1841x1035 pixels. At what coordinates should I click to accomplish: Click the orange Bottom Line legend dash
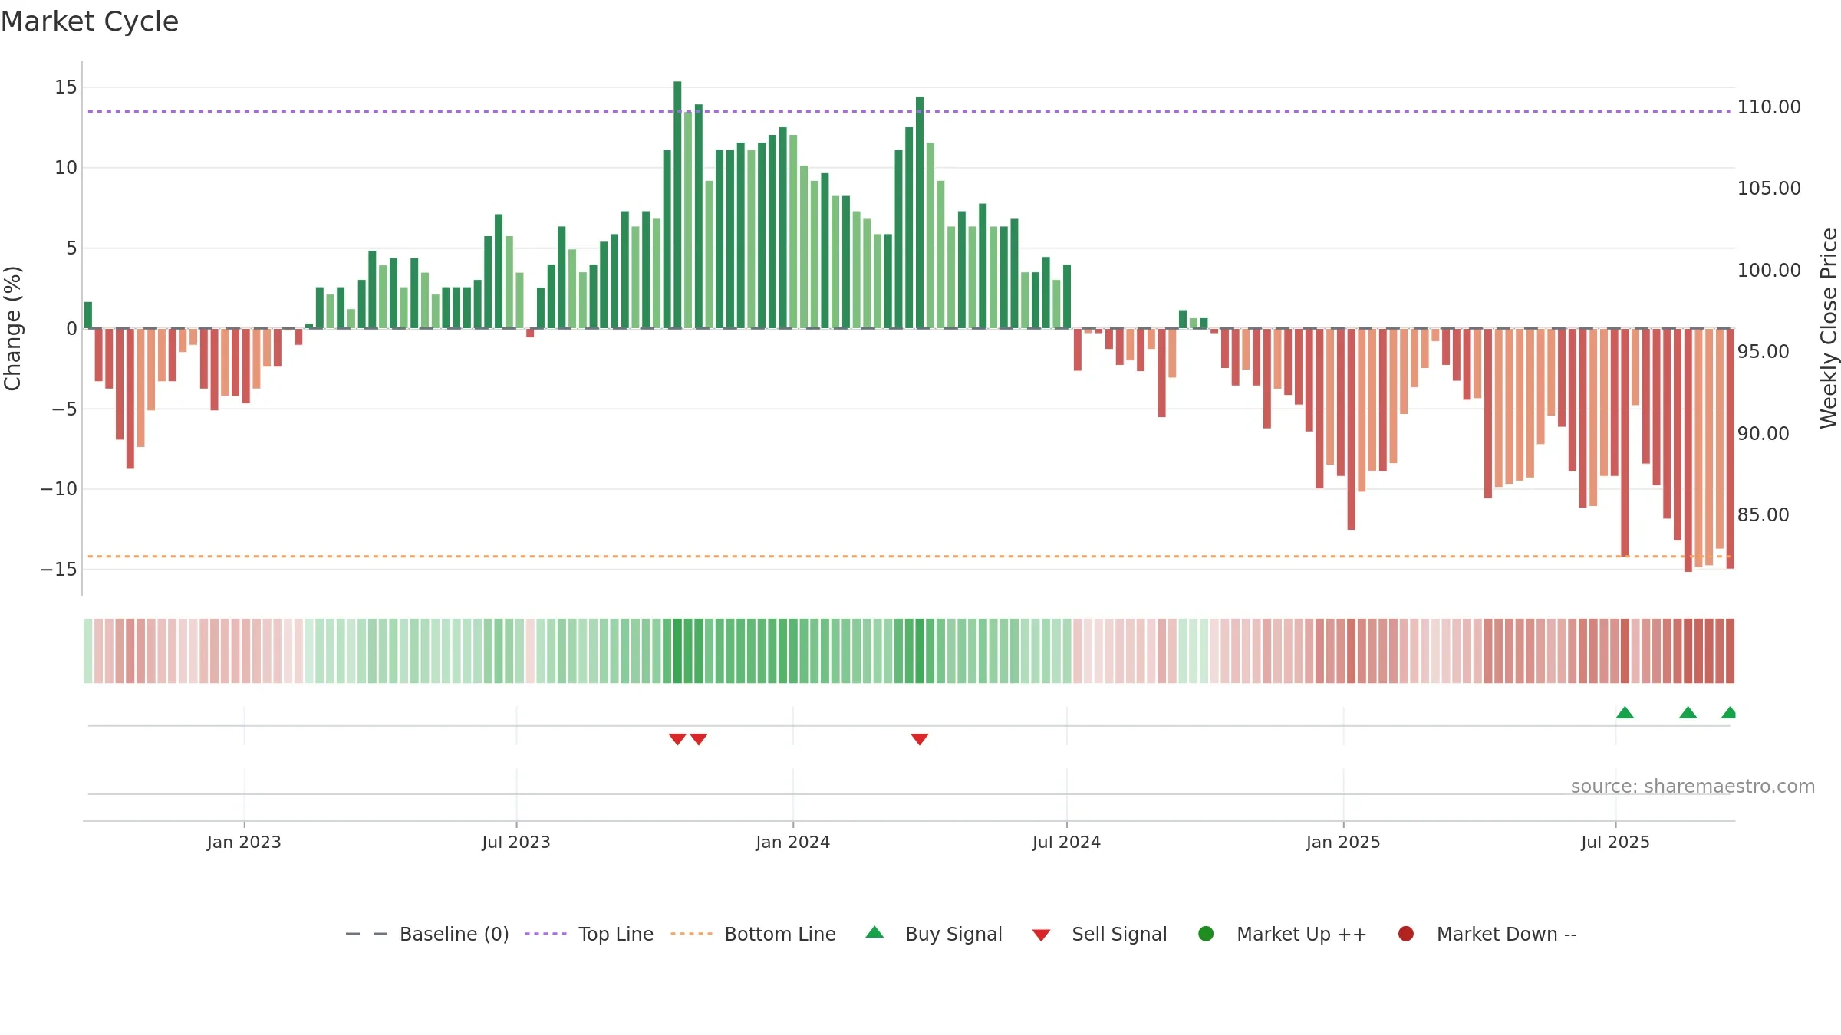(x=691, y=934)
